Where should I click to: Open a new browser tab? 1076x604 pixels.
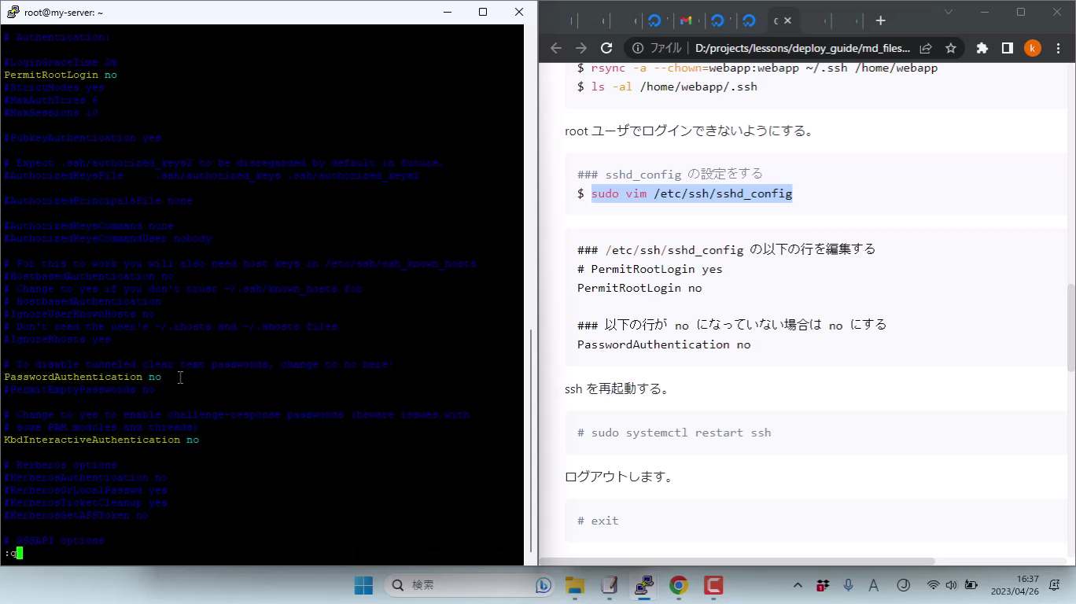pos(880,20)
